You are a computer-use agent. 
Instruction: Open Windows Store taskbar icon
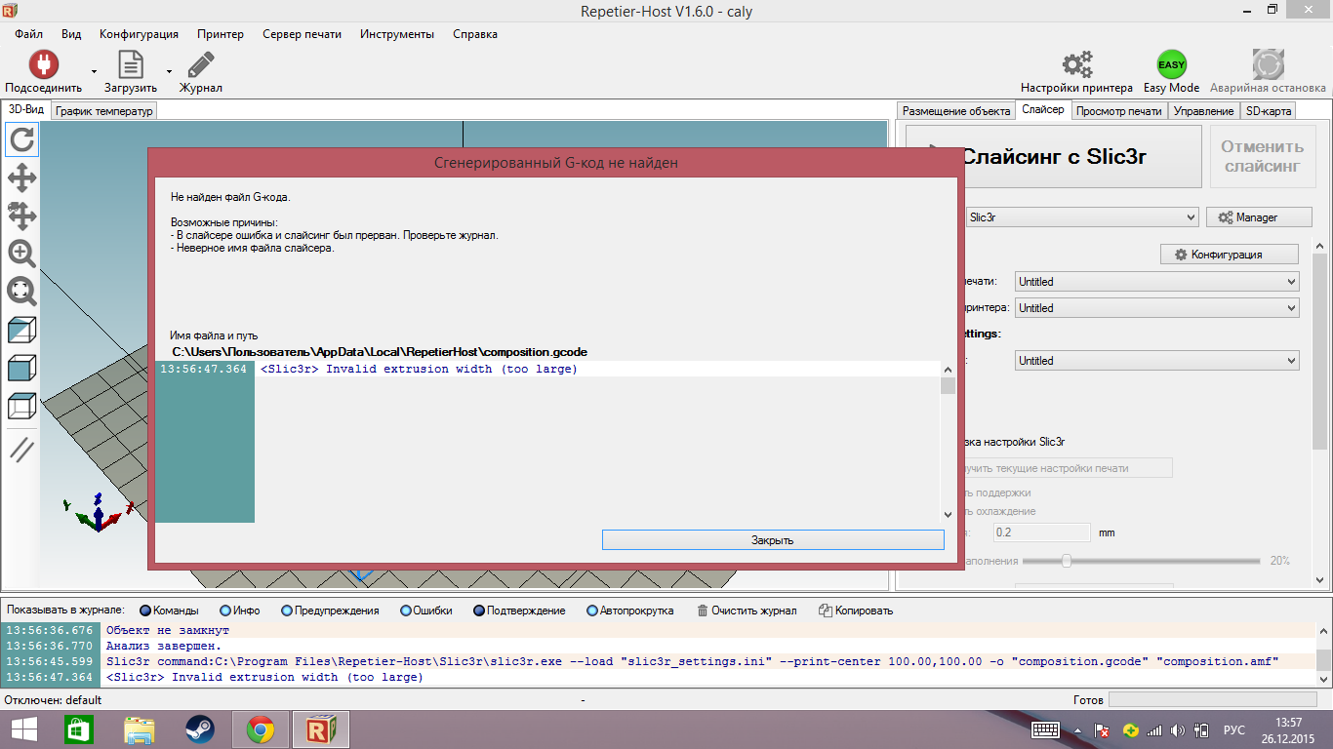tap(78, 729)
